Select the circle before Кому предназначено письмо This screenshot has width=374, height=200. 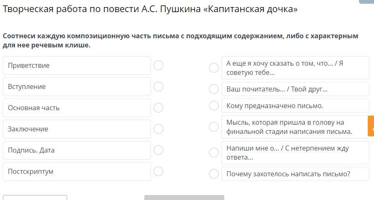click(214, 106)
